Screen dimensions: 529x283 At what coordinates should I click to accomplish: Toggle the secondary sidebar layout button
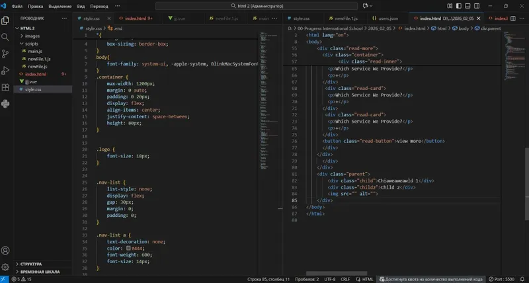point(477,6)
